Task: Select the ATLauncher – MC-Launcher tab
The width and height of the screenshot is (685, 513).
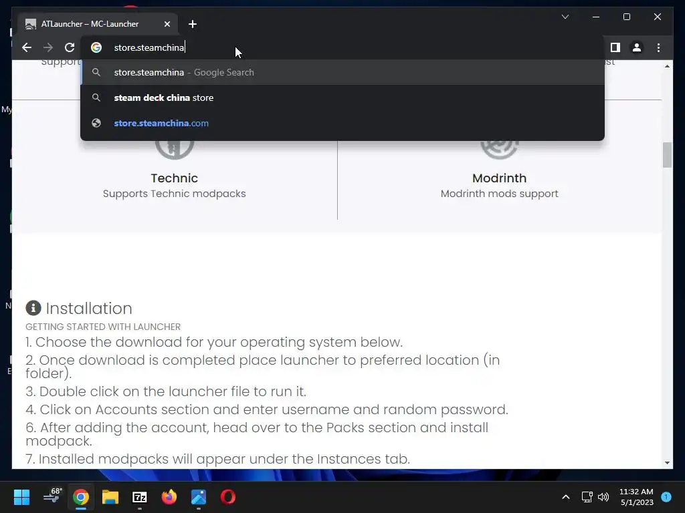Action: coord(98,24)
